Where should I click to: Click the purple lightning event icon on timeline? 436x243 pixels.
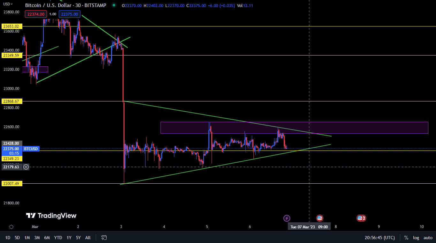click(287, 218)
